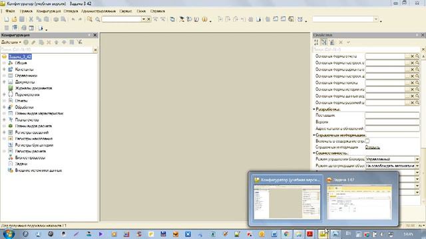This screenshot has height=239, width=426.
Task: Open the object autonumbering mode dropdown
Action: point(417,165)
